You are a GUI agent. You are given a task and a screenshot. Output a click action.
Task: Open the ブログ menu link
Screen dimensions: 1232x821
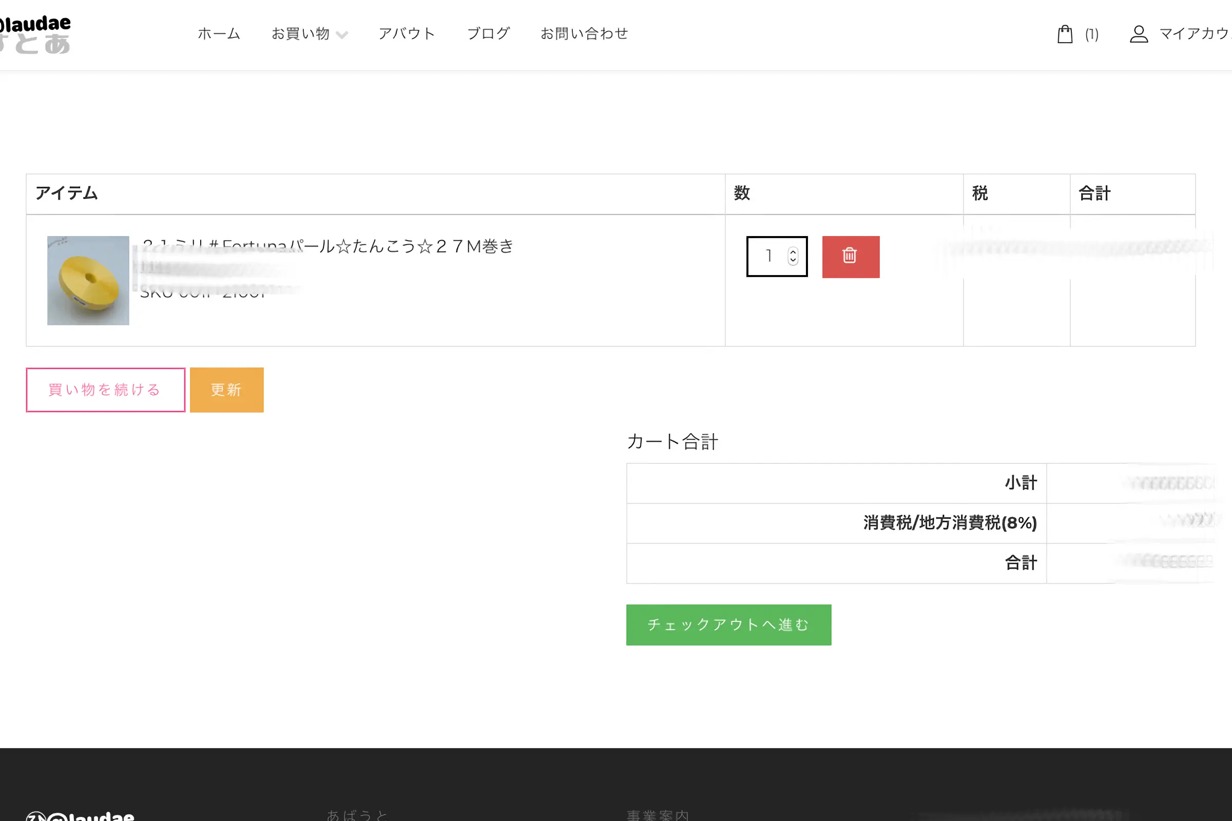488,34
